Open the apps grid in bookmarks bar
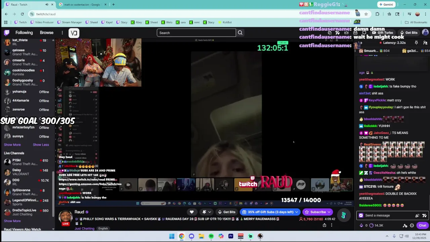 coord(6,22)
